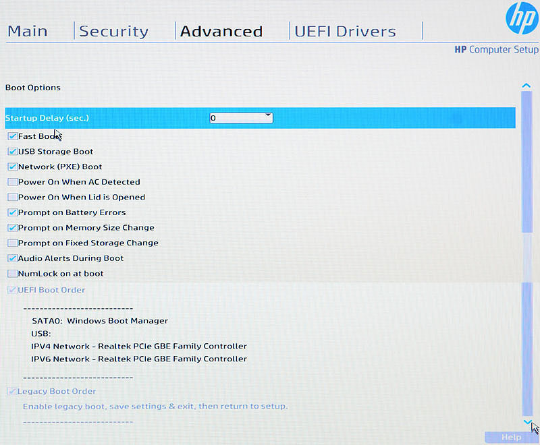The image size is (540, 445).
Task: Toggle Prompt on Battery Errors checkbox
Action: [x=12, y=212]
